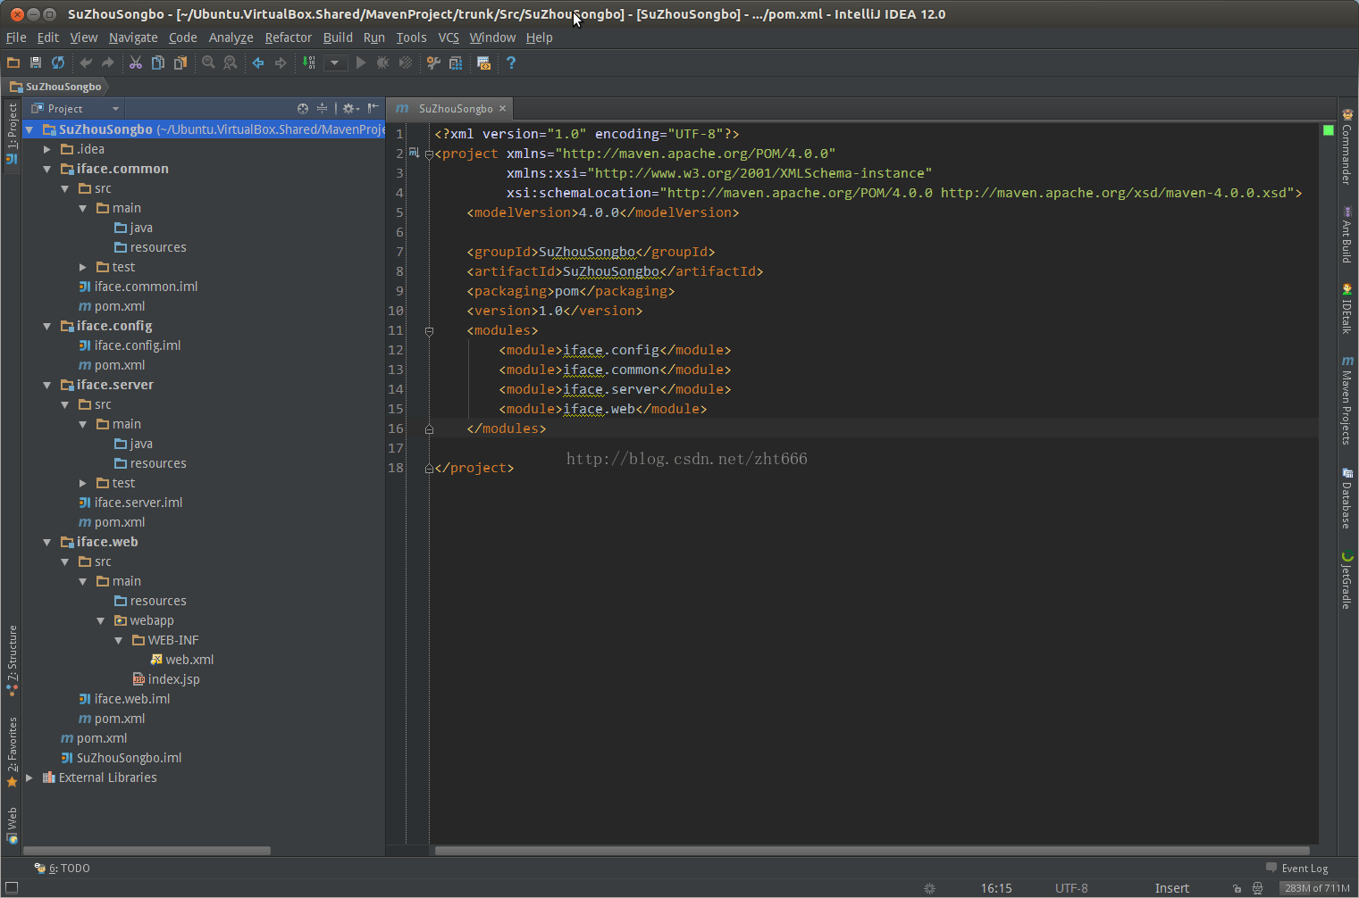The width and height of the screenshot is (1359, 898).
Task: Expand the External Libraries node
Action: tap(29, 777)
